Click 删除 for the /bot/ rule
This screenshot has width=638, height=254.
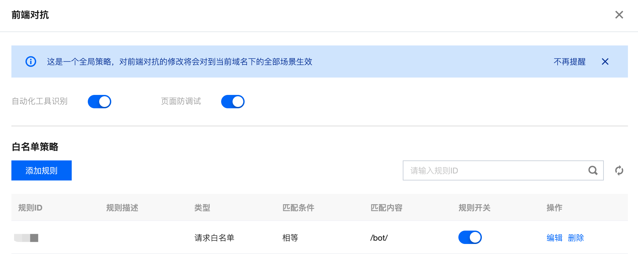(x=576, y=238)
